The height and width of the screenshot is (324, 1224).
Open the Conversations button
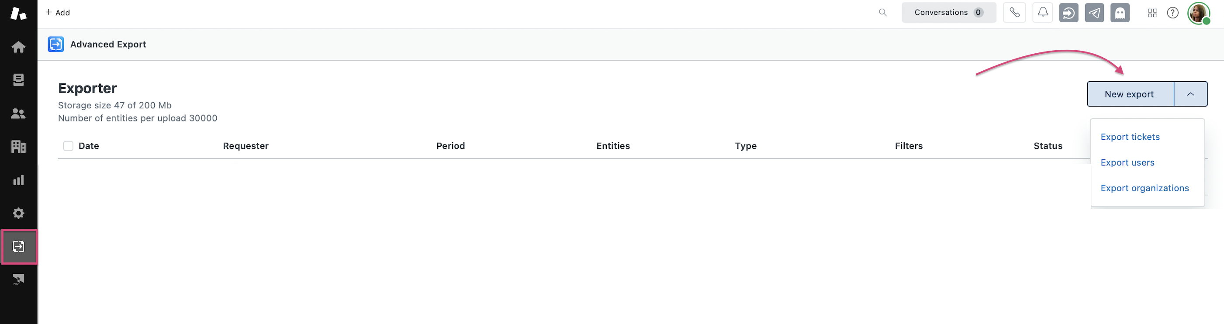[948, 13]
